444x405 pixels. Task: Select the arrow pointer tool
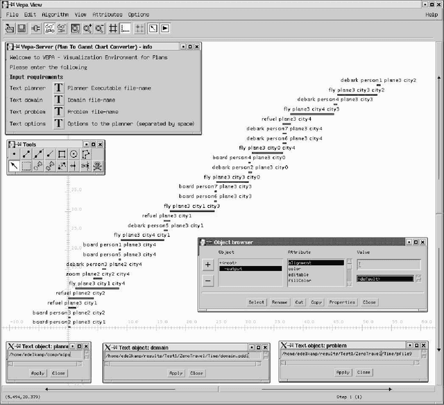[x=15, y=166]
